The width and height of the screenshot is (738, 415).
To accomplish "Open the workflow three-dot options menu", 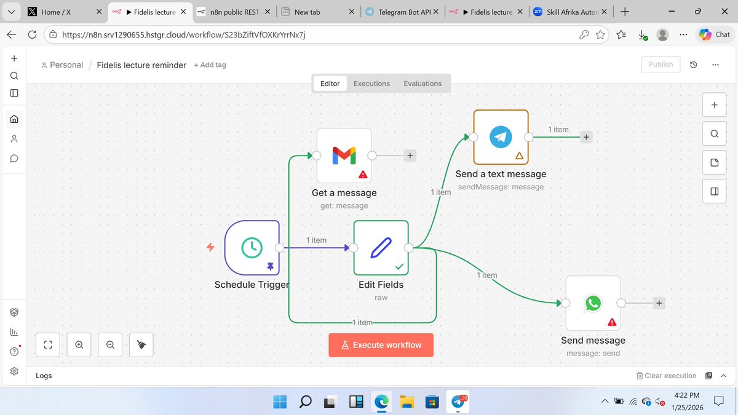I will [x=715, y=65].
